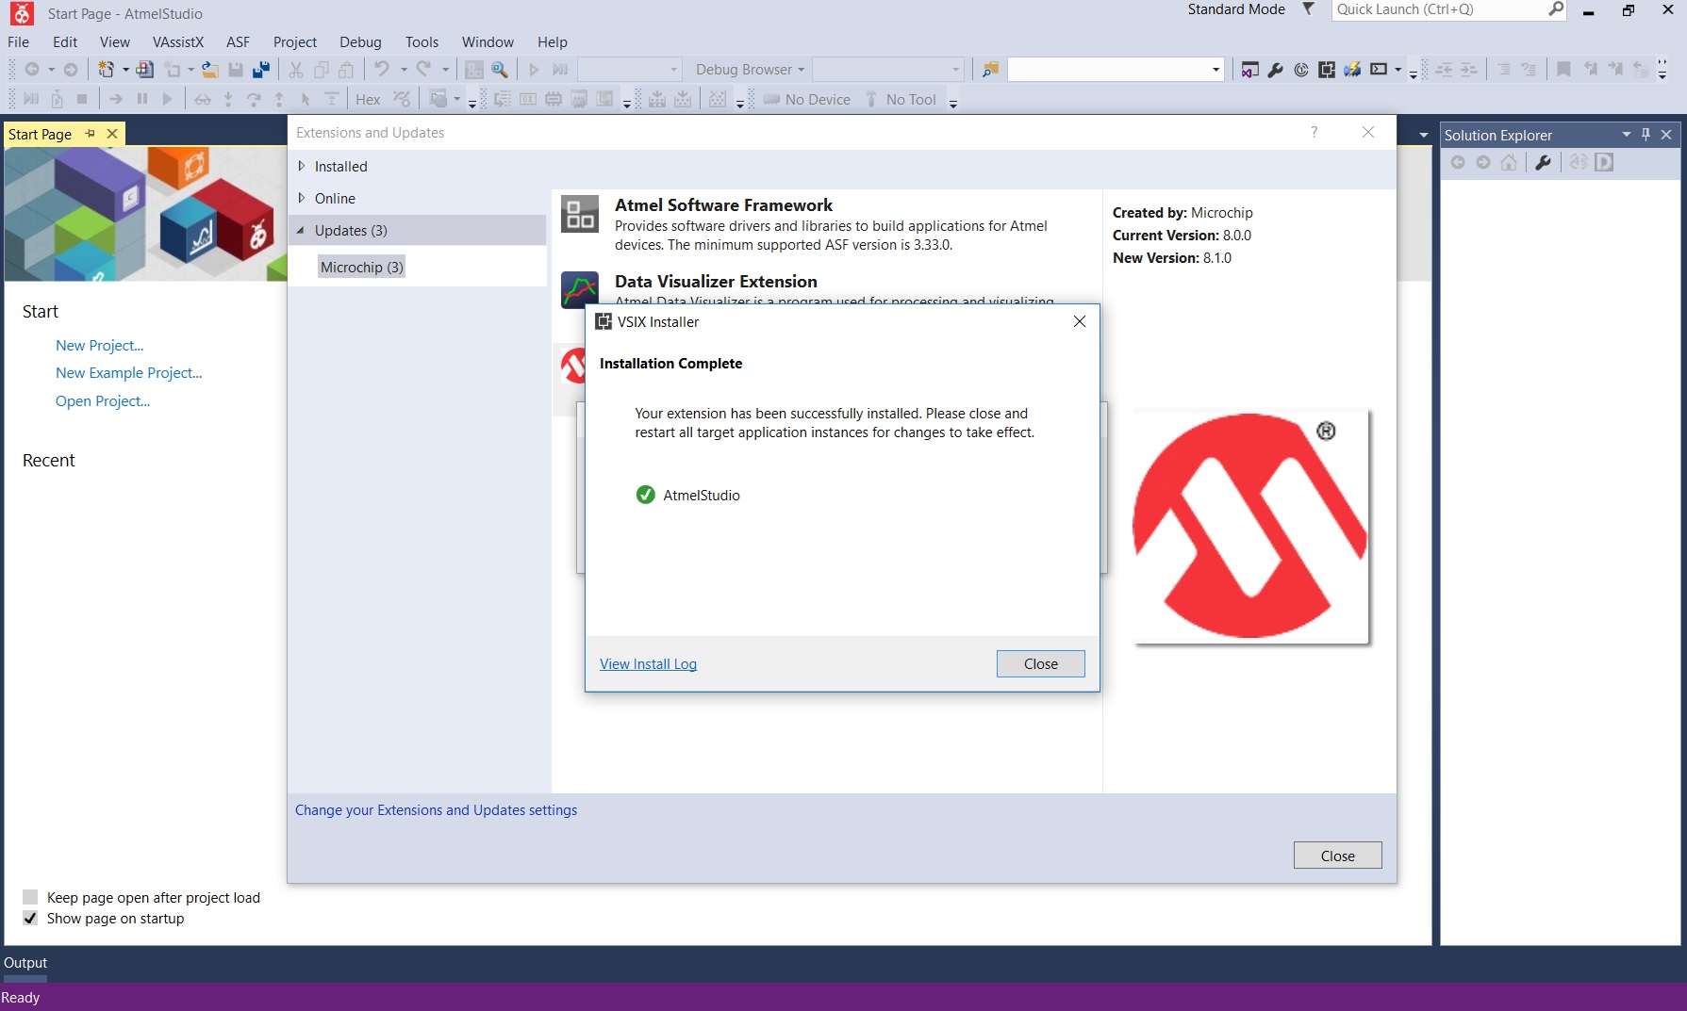Click the New Example Project toolbar icon

click(x=145, y=70)
